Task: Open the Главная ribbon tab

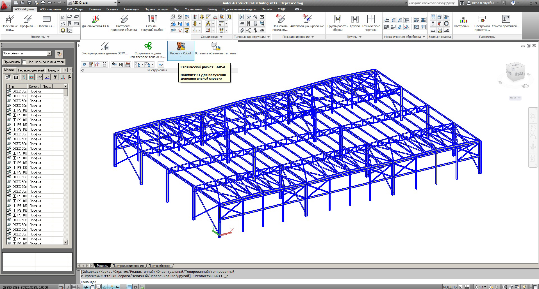Action: pos(95,9)
